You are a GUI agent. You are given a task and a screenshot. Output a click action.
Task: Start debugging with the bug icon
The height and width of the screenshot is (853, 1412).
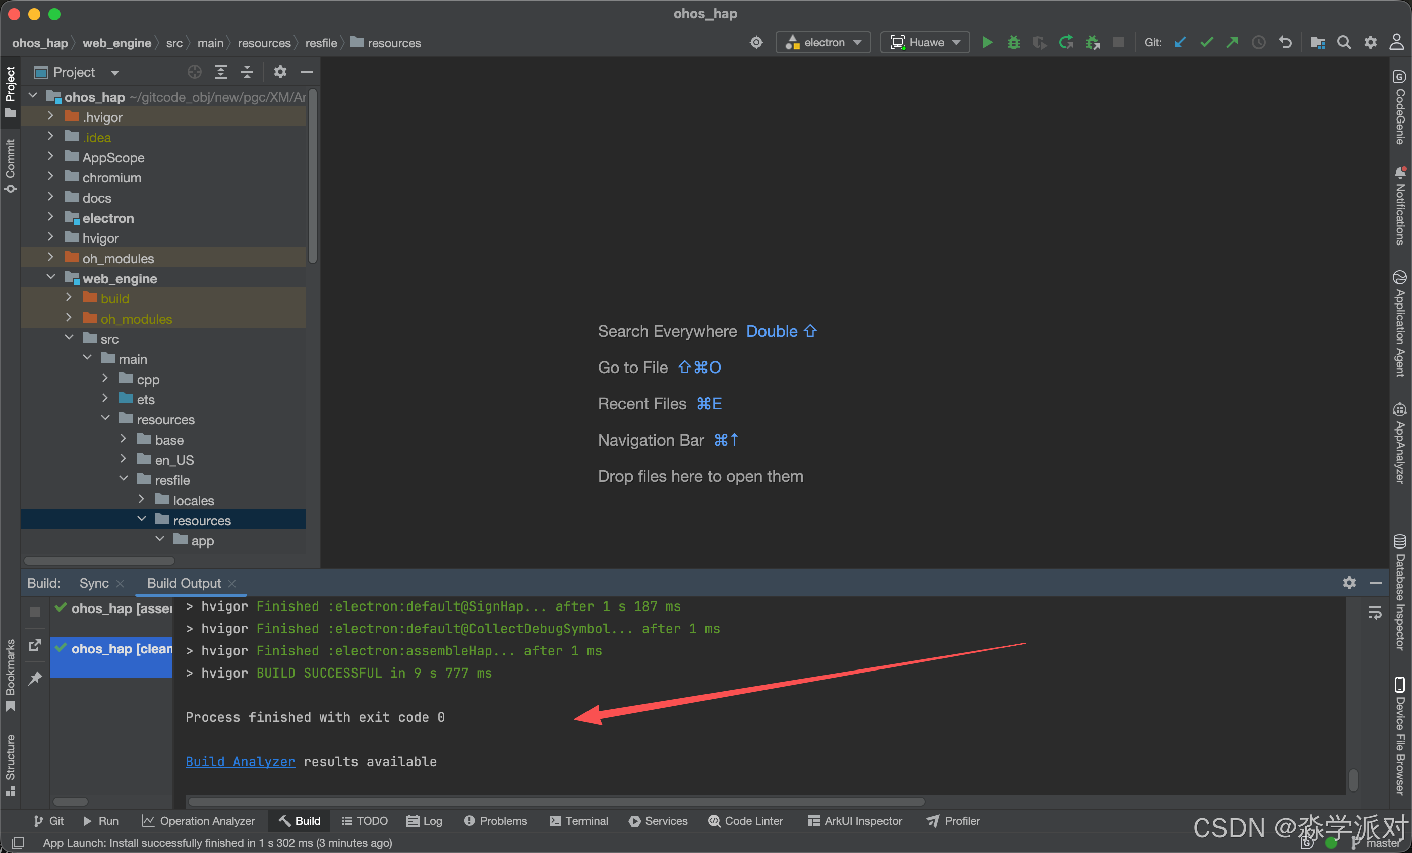click(1013, 43)
